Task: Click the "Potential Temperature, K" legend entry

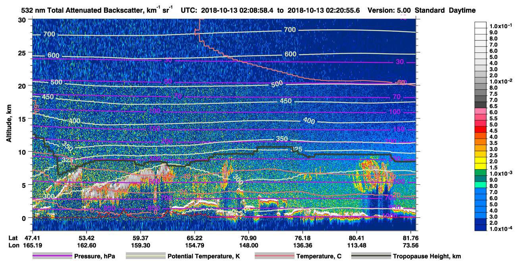Action: click(204, 256)
